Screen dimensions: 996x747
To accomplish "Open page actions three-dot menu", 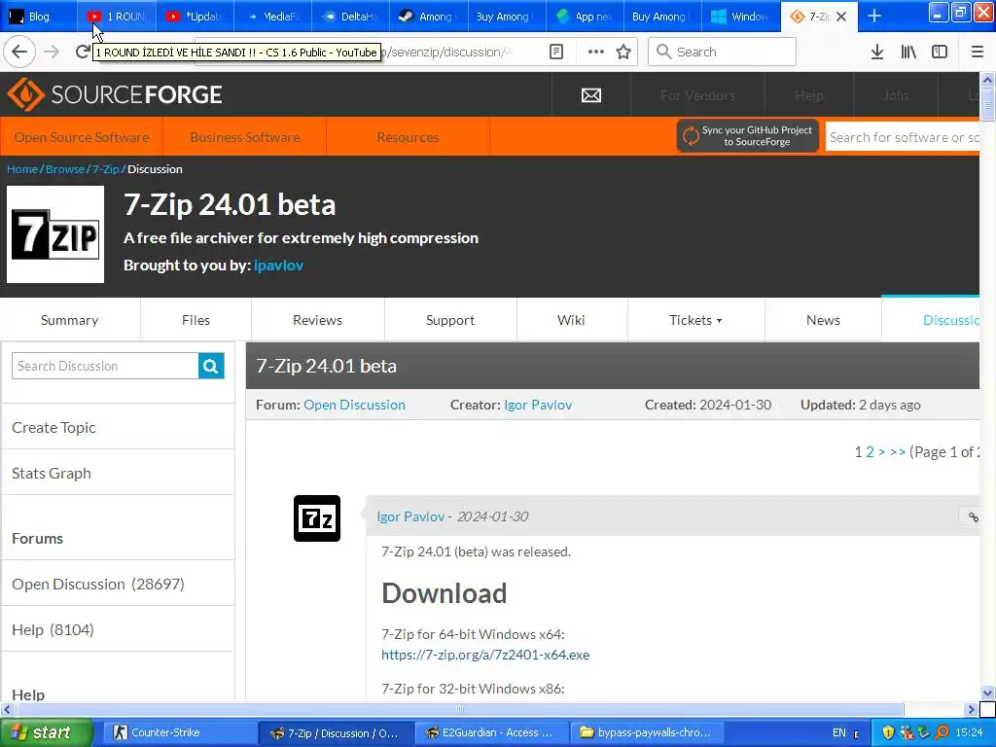I will point(596,52).
